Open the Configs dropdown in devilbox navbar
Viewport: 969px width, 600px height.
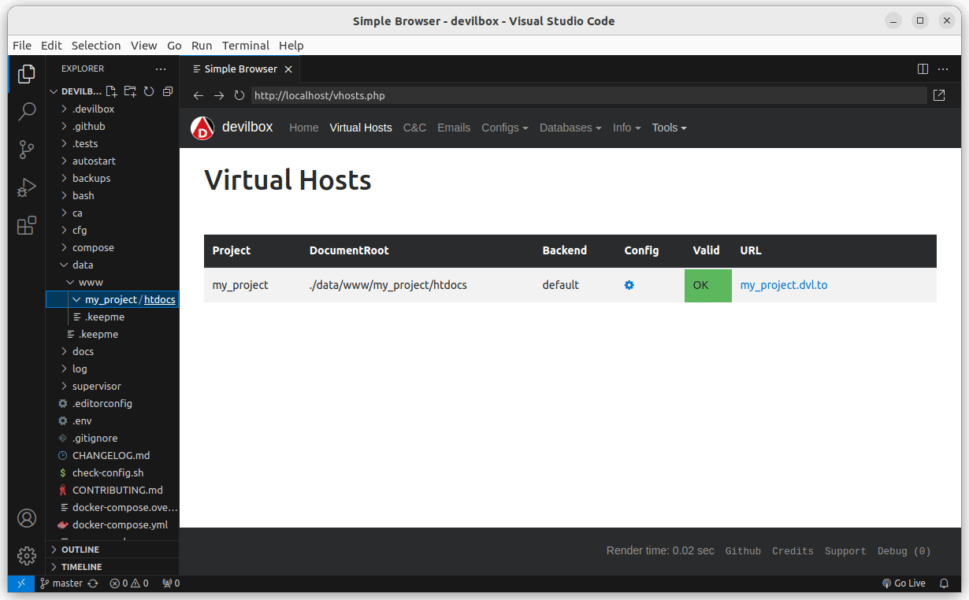click(504, 128)
